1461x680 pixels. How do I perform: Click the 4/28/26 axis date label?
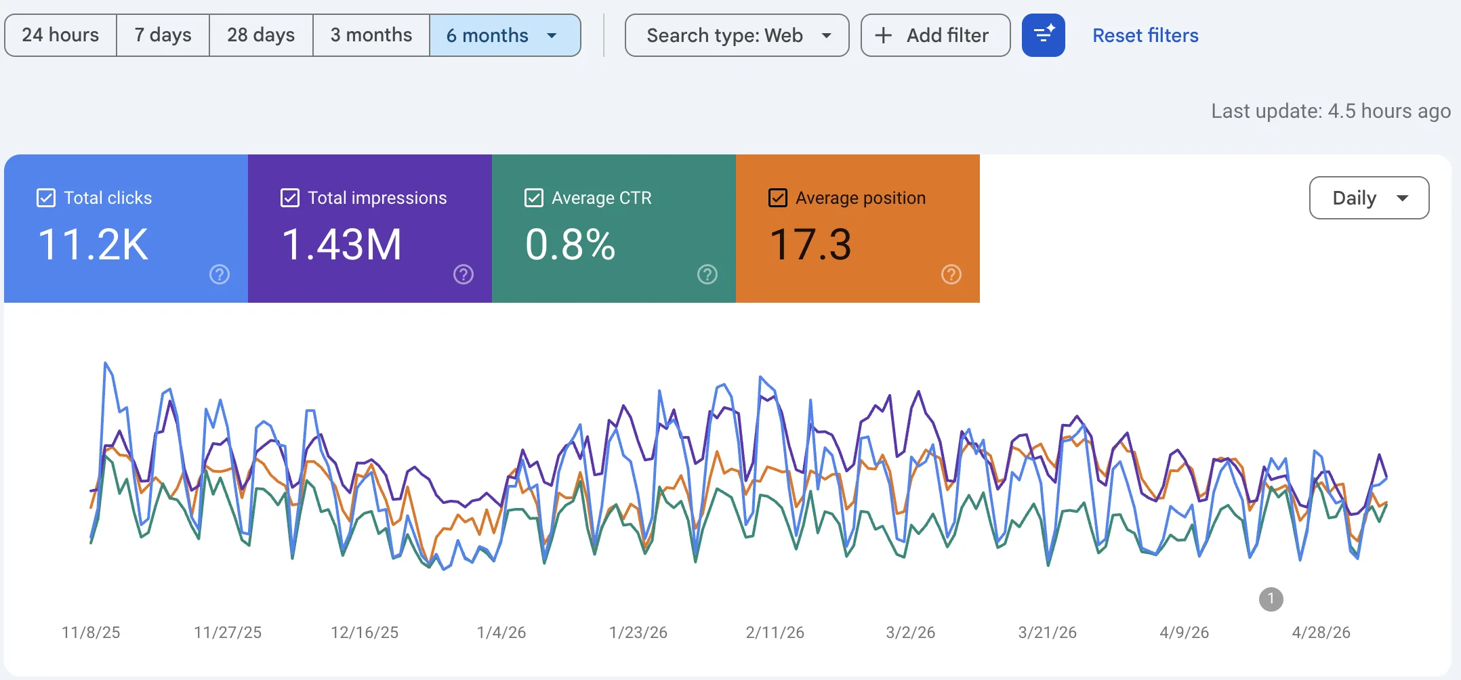tap(1321, 633)
